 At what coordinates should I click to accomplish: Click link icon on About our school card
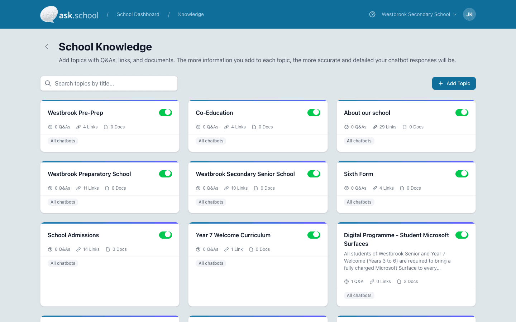375,127
